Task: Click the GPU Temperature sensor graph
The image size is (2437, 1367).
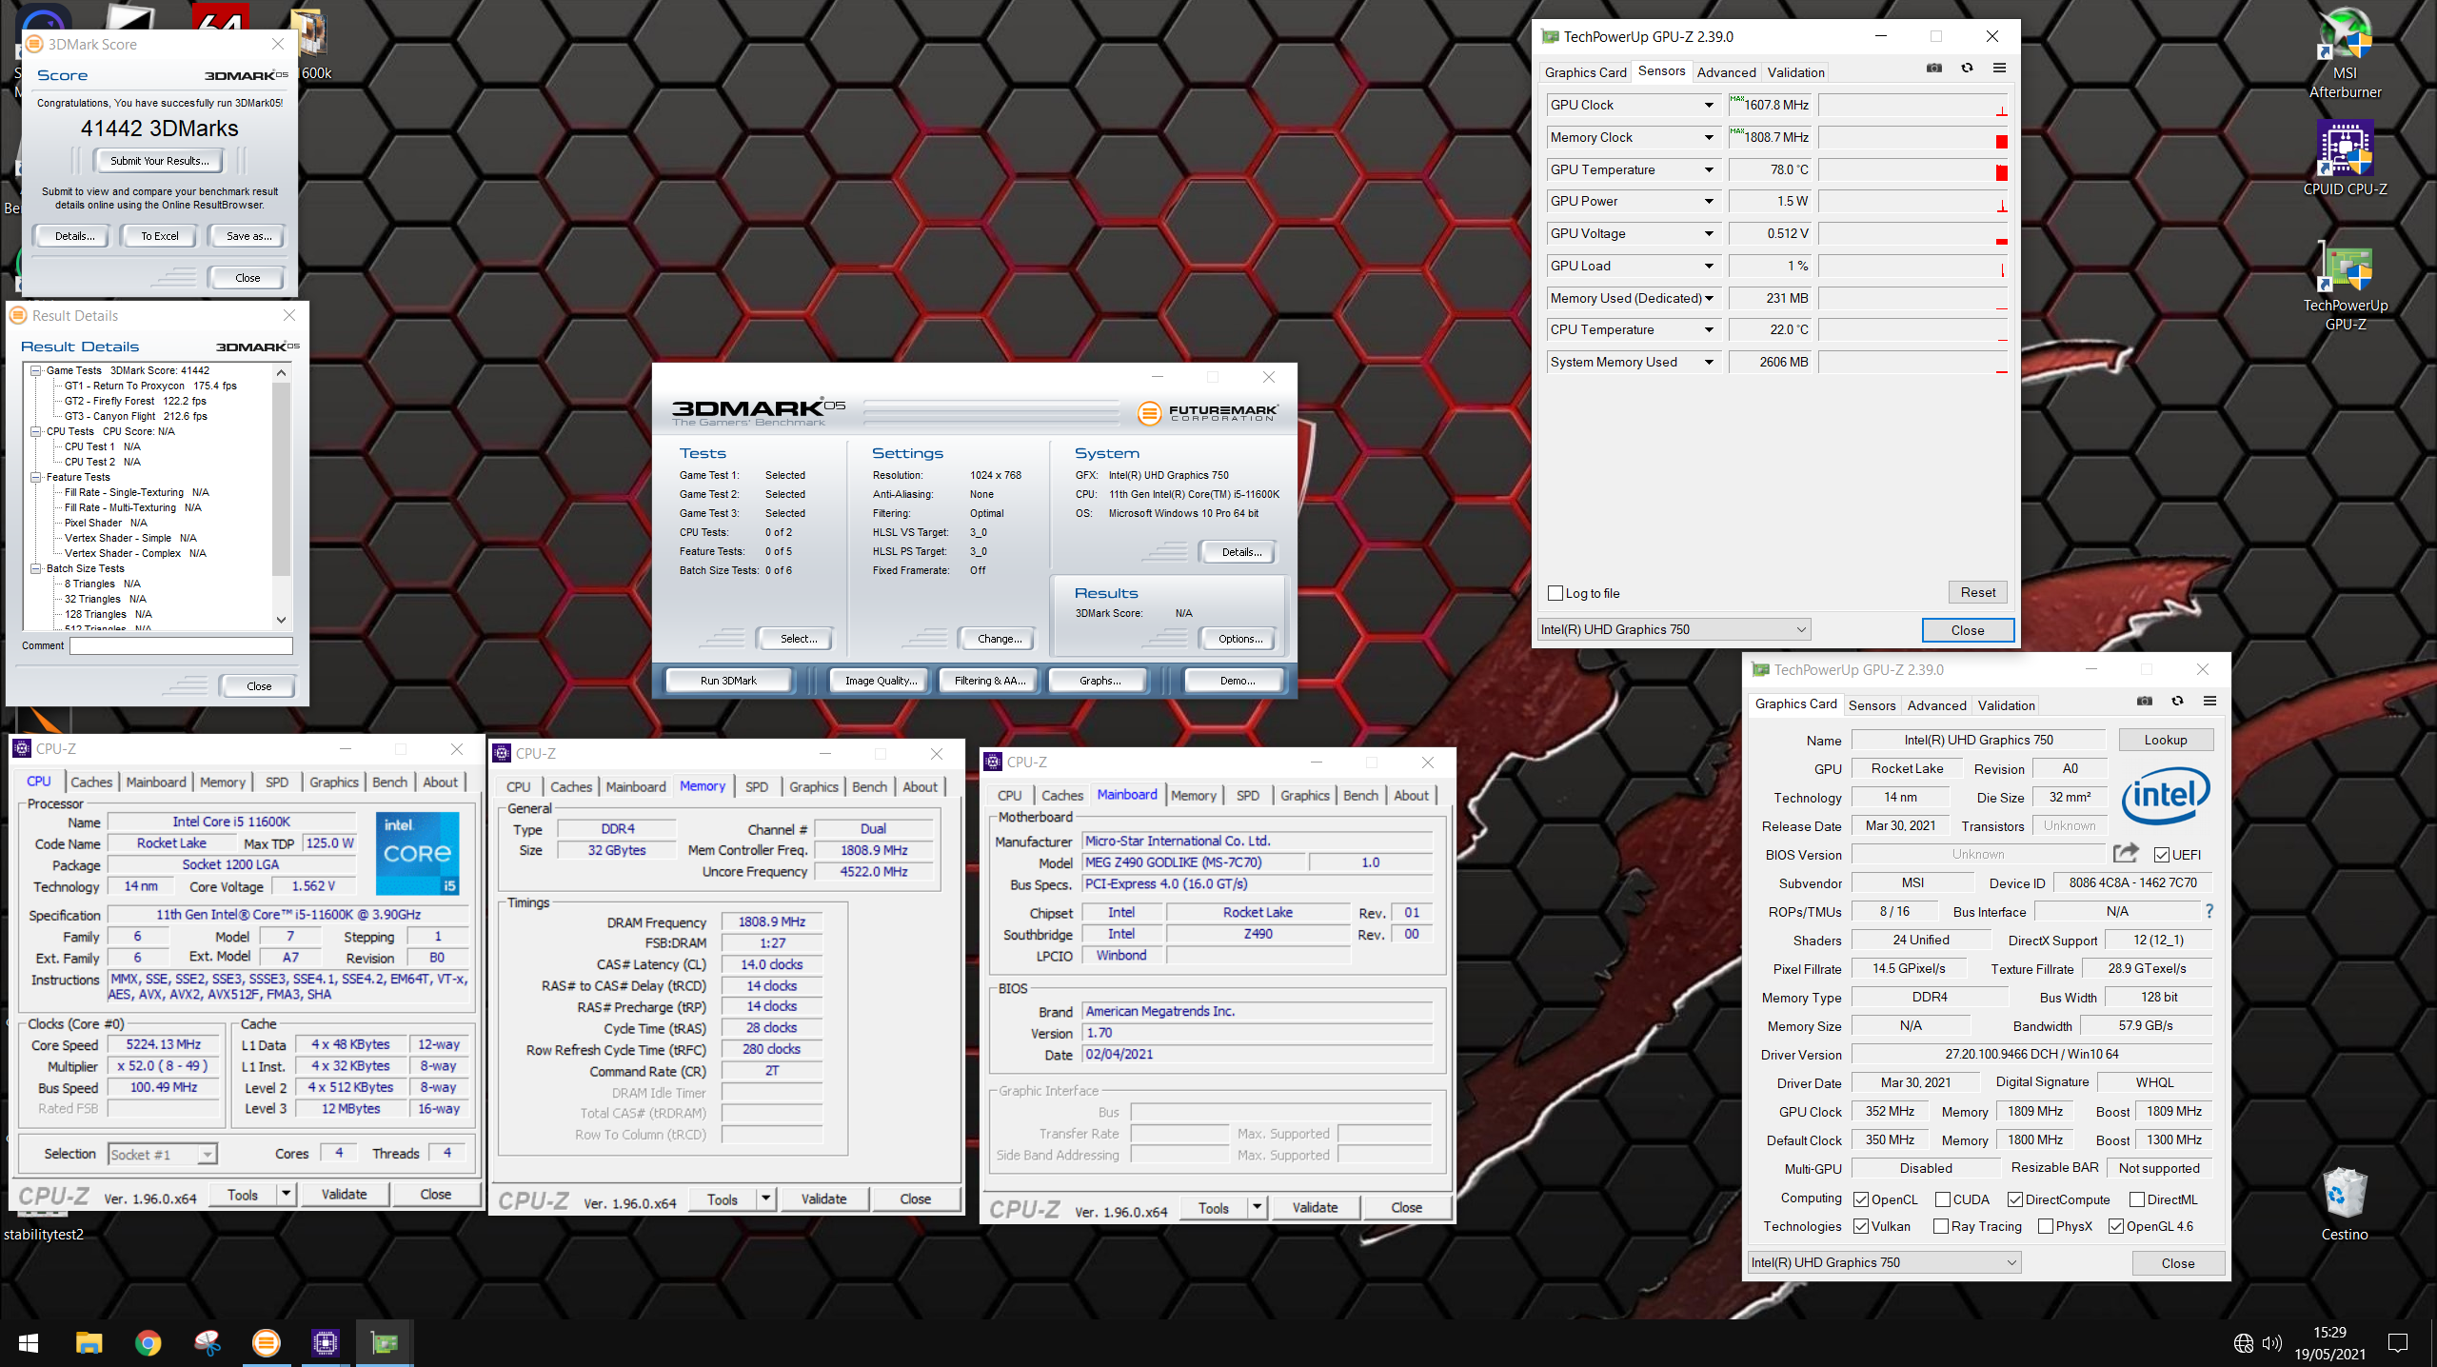Action: click(1913, 170)
